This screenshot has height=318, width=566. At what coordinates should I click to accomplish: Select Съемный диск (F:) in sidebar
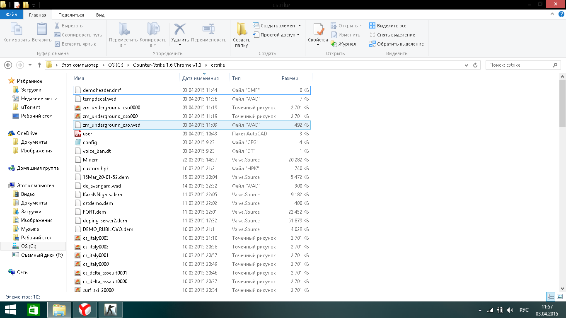[x=42, y=255]
